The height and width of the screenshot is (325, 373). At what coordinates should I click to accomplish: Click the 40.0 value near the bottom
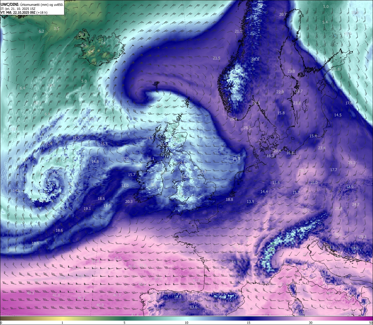tap(100, 305)
